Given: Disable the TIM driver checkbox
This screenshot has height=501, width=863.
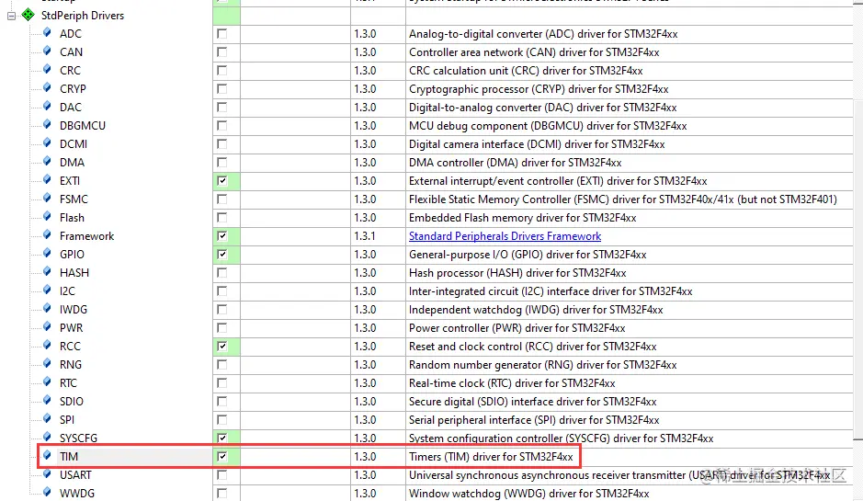Looking at the screenshot, I should tap(221, 456).
